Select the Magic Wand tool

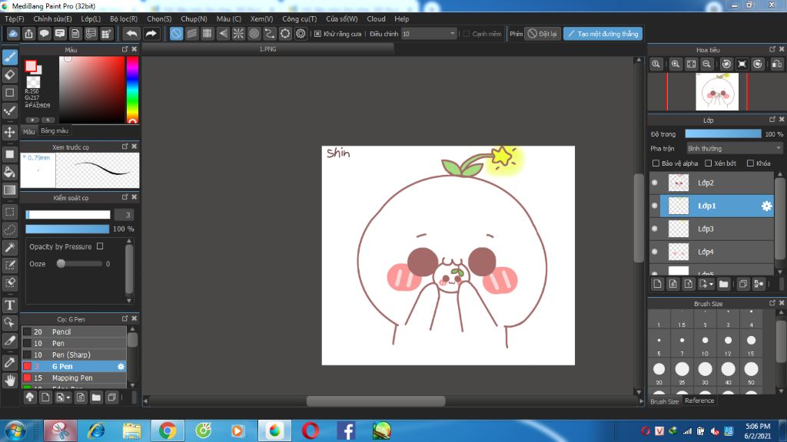coord(10,247)
